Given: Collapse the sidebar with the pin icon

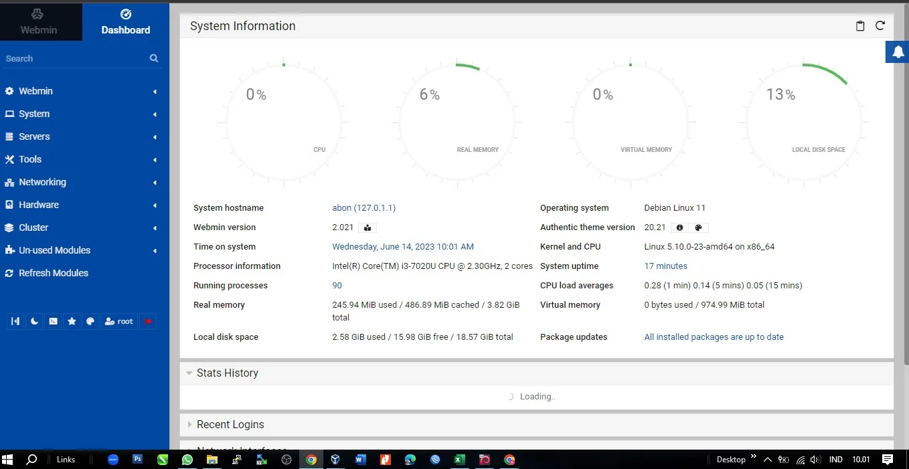Looking at the screenshot, I should pos(15,321).
